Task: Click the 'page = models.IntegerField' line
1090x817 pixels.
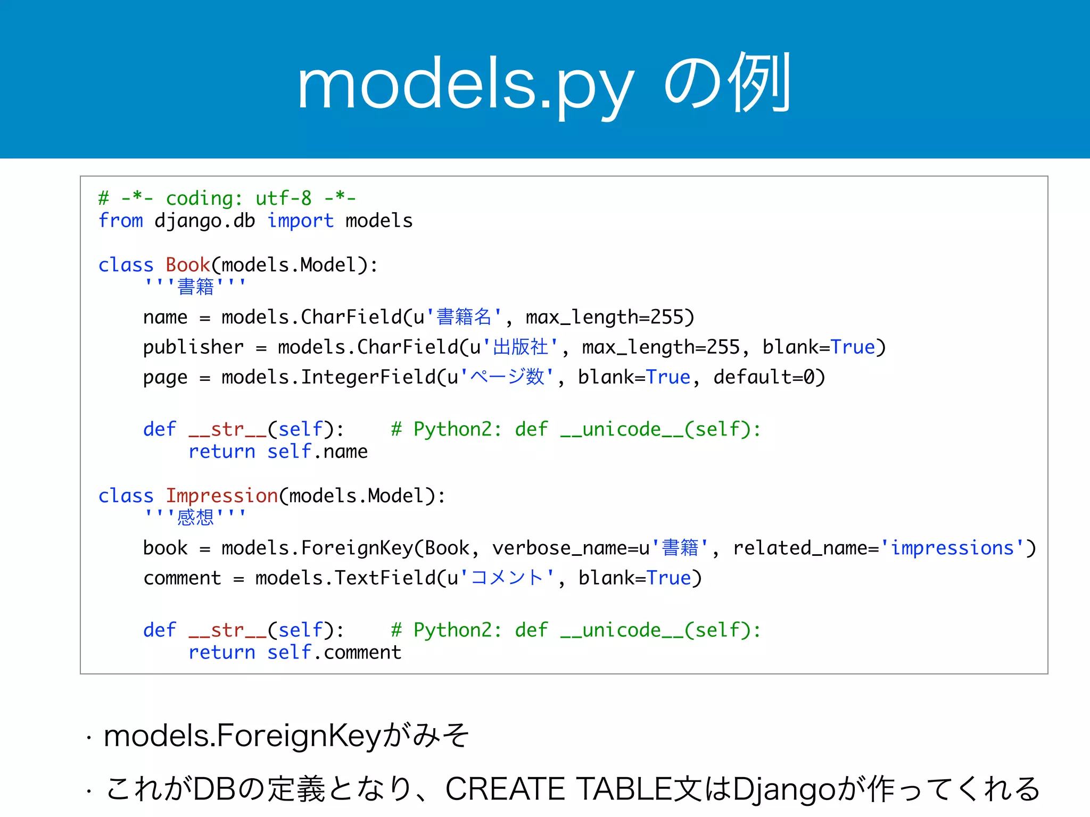Action: click(484, 377)
